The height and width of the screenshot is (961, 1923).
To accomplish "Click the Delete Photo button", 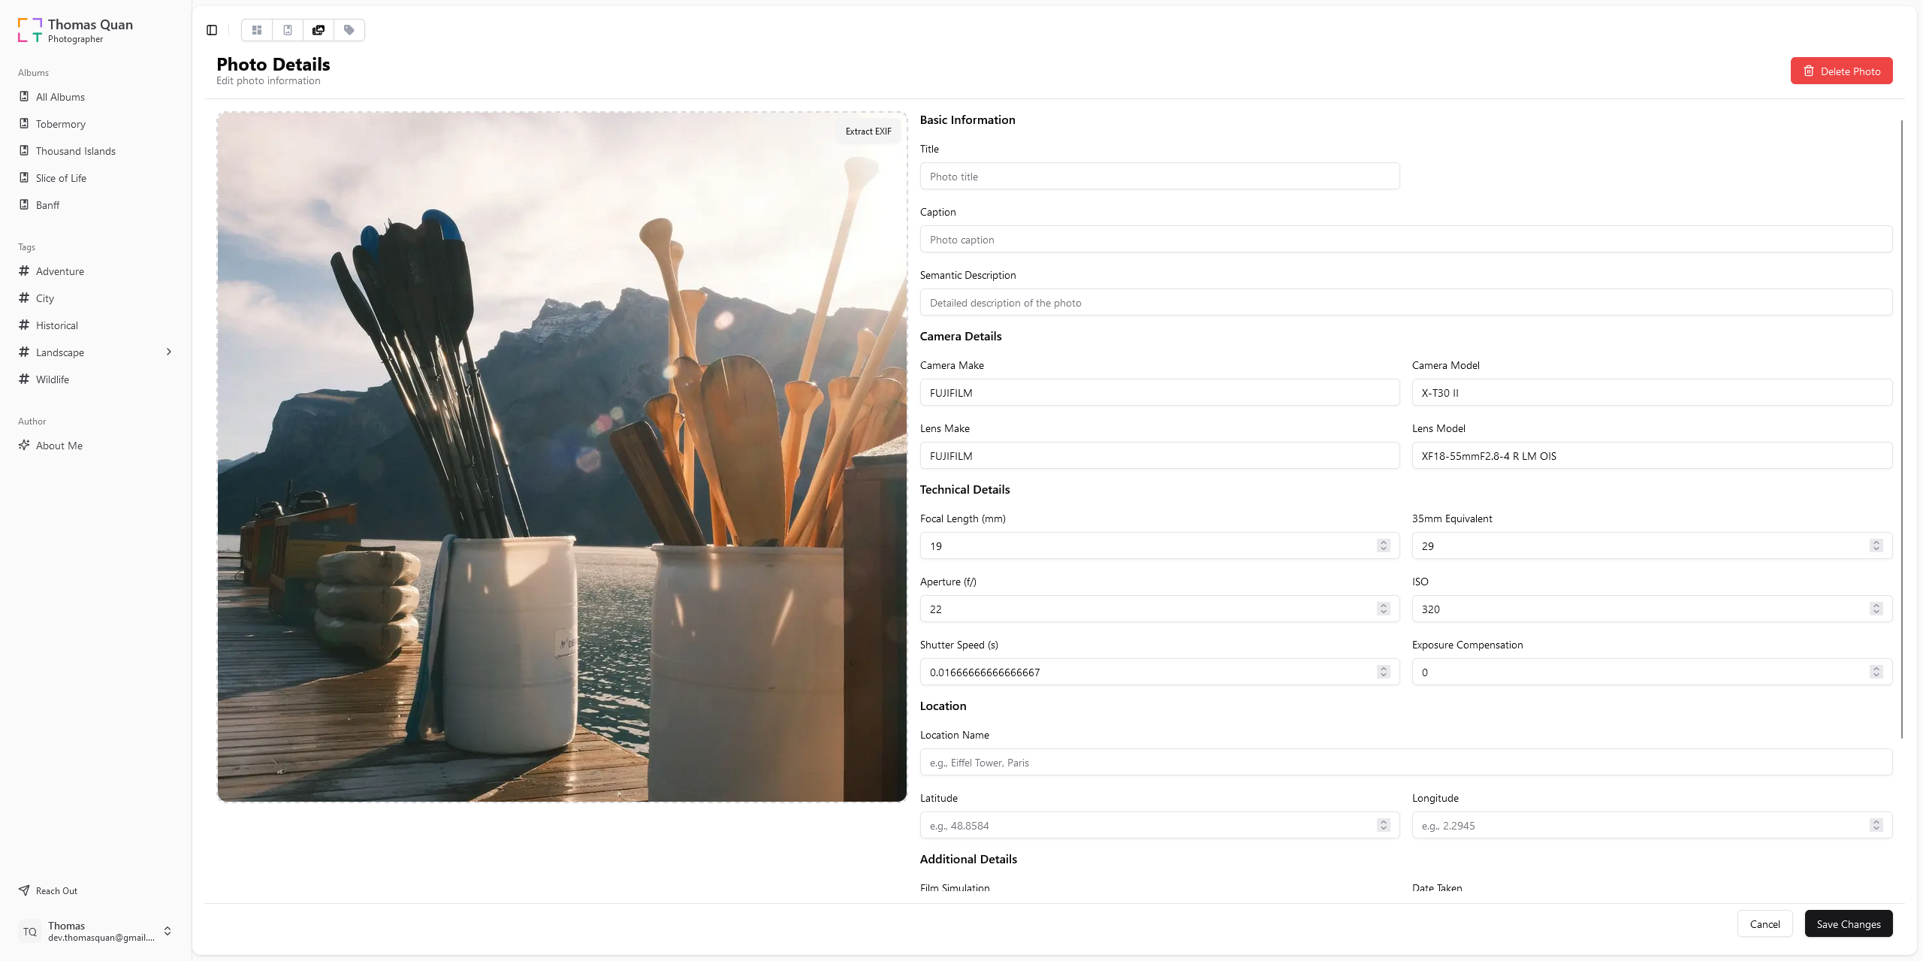I will (x=1841, y=71).
